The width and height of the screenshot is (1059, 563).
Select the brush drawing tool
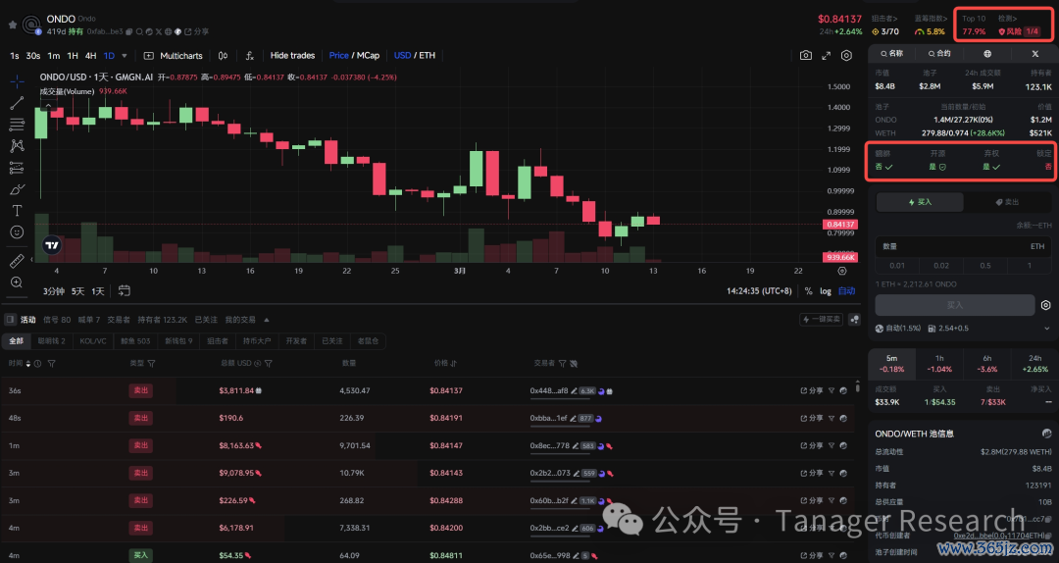[17, 189]
